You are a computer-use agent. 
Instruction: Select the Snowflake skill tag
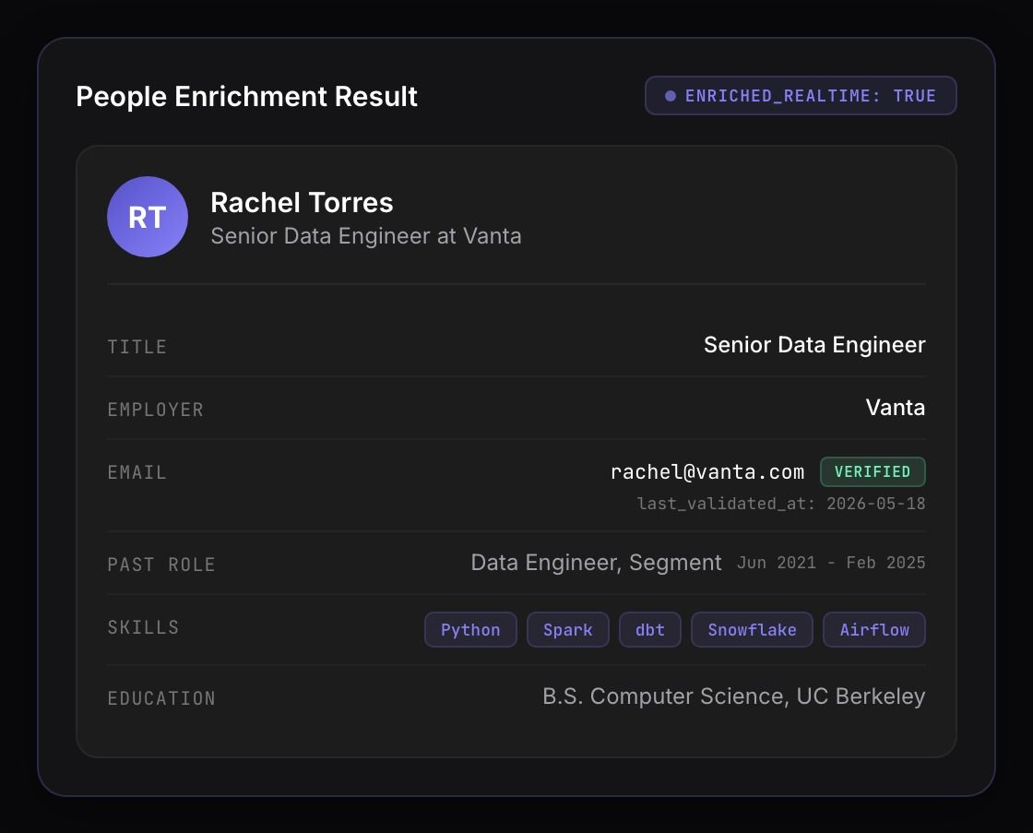click(x=752, y=630)
